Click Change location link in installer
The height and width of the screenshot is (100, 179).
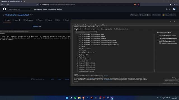coord(106,76)
